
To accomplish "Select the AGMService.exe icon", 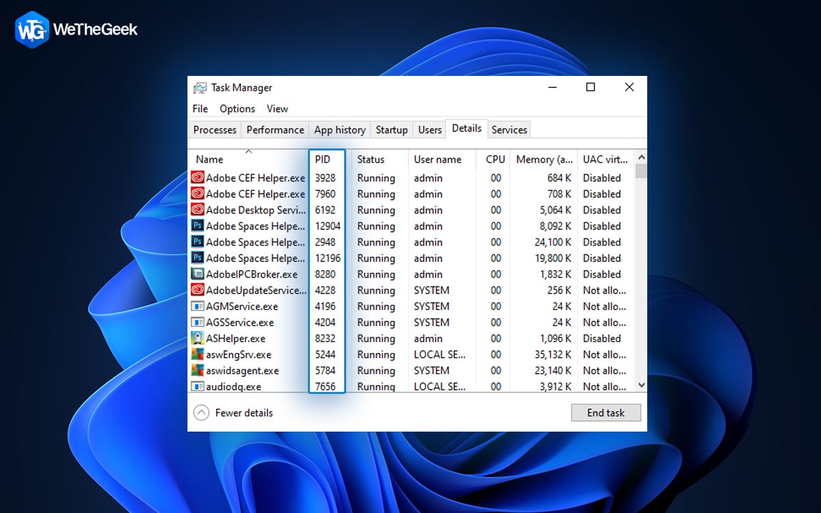I will click(197, 306).
